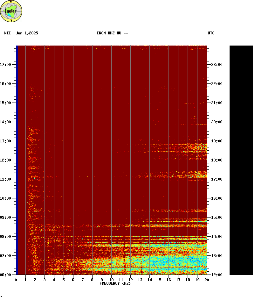Click the frequency tick label '4'

pyautogui.click(x=54, y=280)
